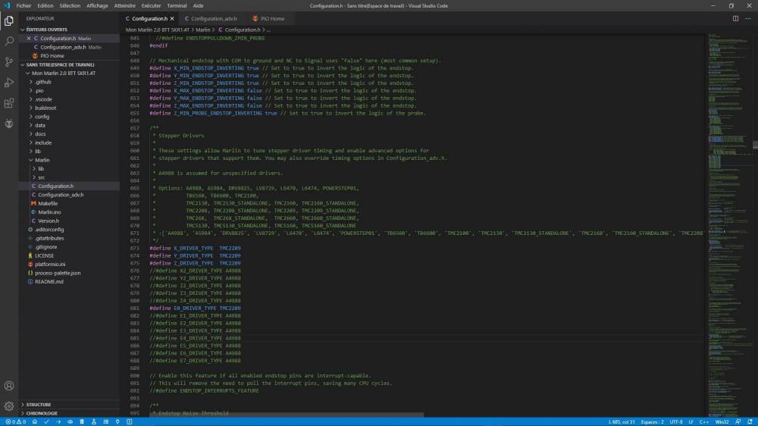
Task: Open the Manage gear icon
Action: tap(8, 406)
